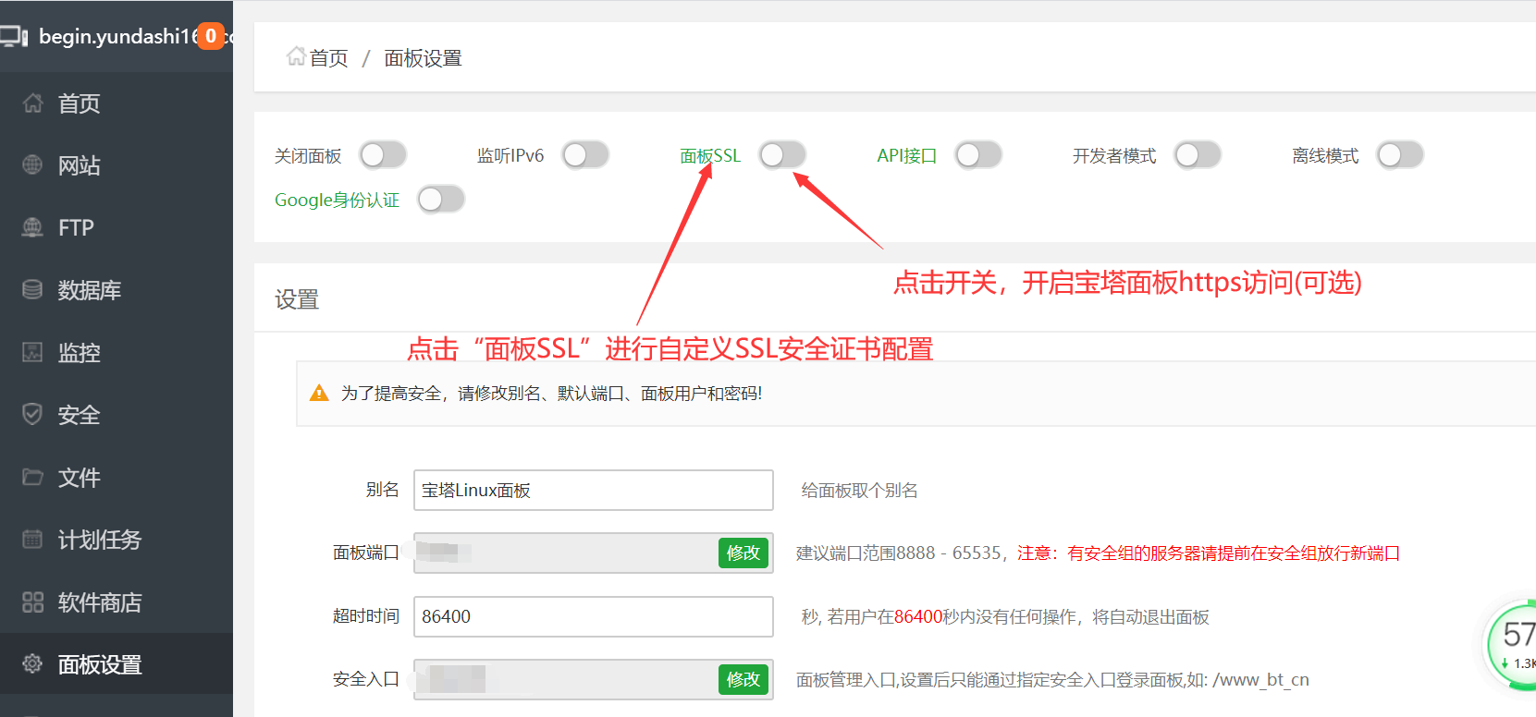Click the 修改 button for 安全入口

point(743,679)
